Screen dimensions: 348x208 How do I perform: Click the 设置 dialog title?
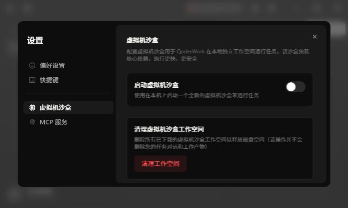tap(35, 40)
